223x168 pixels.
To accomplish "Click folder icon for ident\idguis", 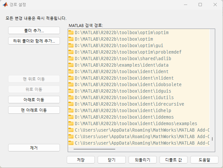I will (x=71, y=91).
